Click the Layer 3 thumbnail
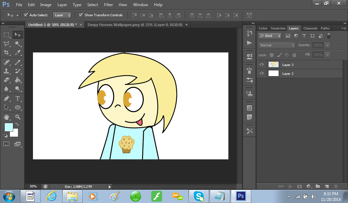 click(x=274, y=65)
